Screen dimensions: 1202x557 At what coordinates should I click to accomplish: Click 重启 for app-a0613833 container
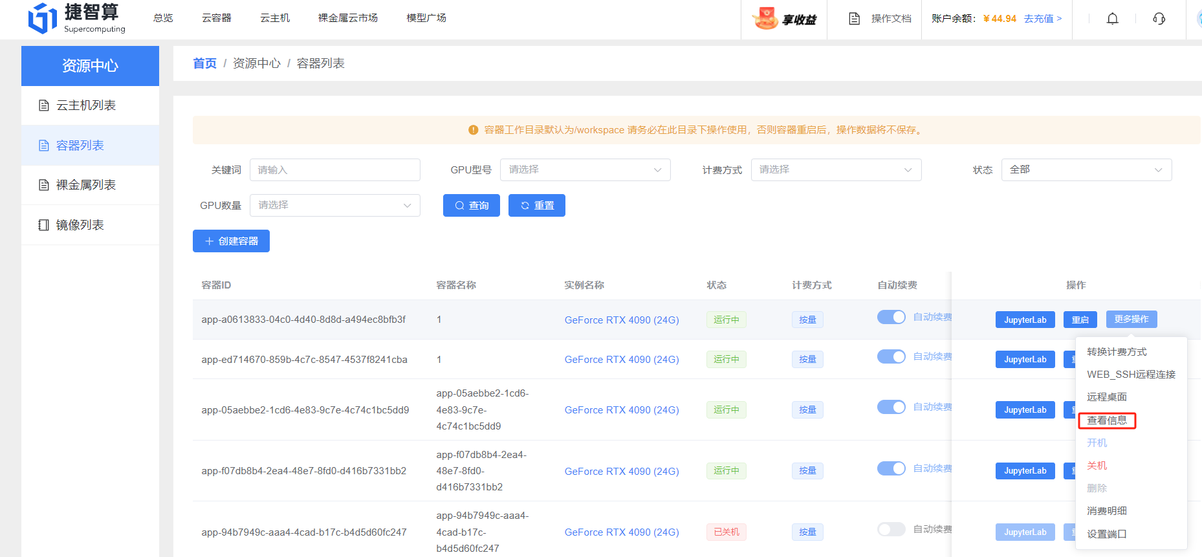[1080, 320]
